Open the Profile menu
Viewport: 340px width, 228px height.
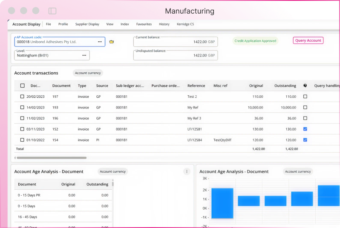[x=63, y=24]
